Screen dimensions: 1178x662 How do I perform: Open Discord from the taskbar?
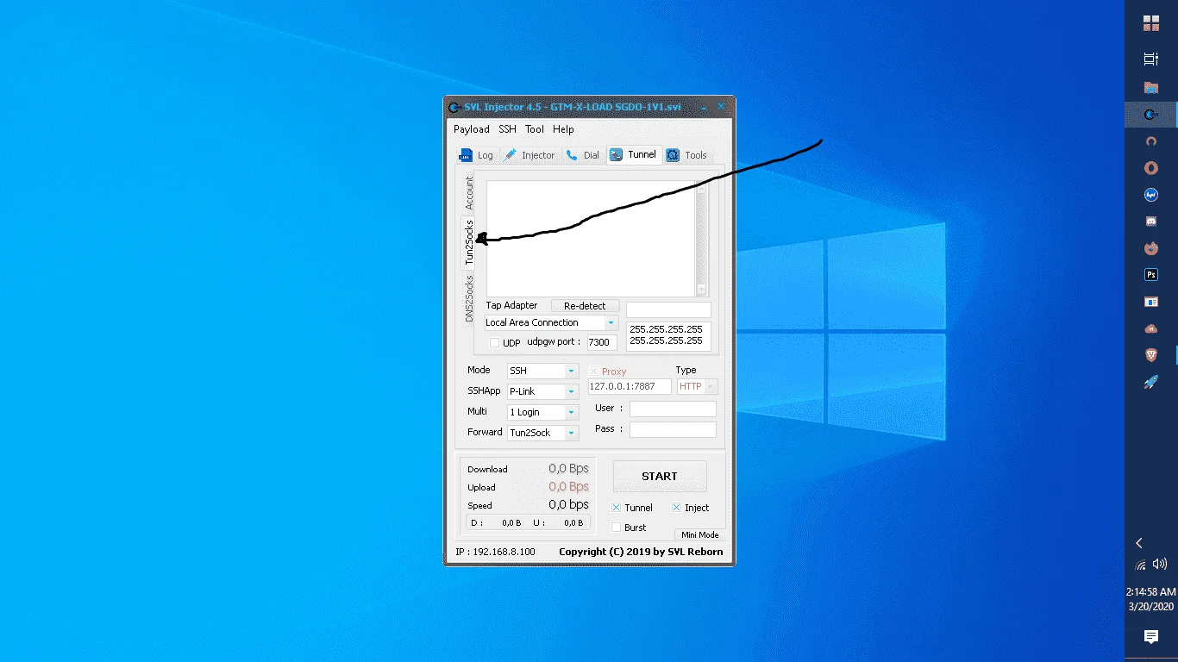(x=1150, y=222)
